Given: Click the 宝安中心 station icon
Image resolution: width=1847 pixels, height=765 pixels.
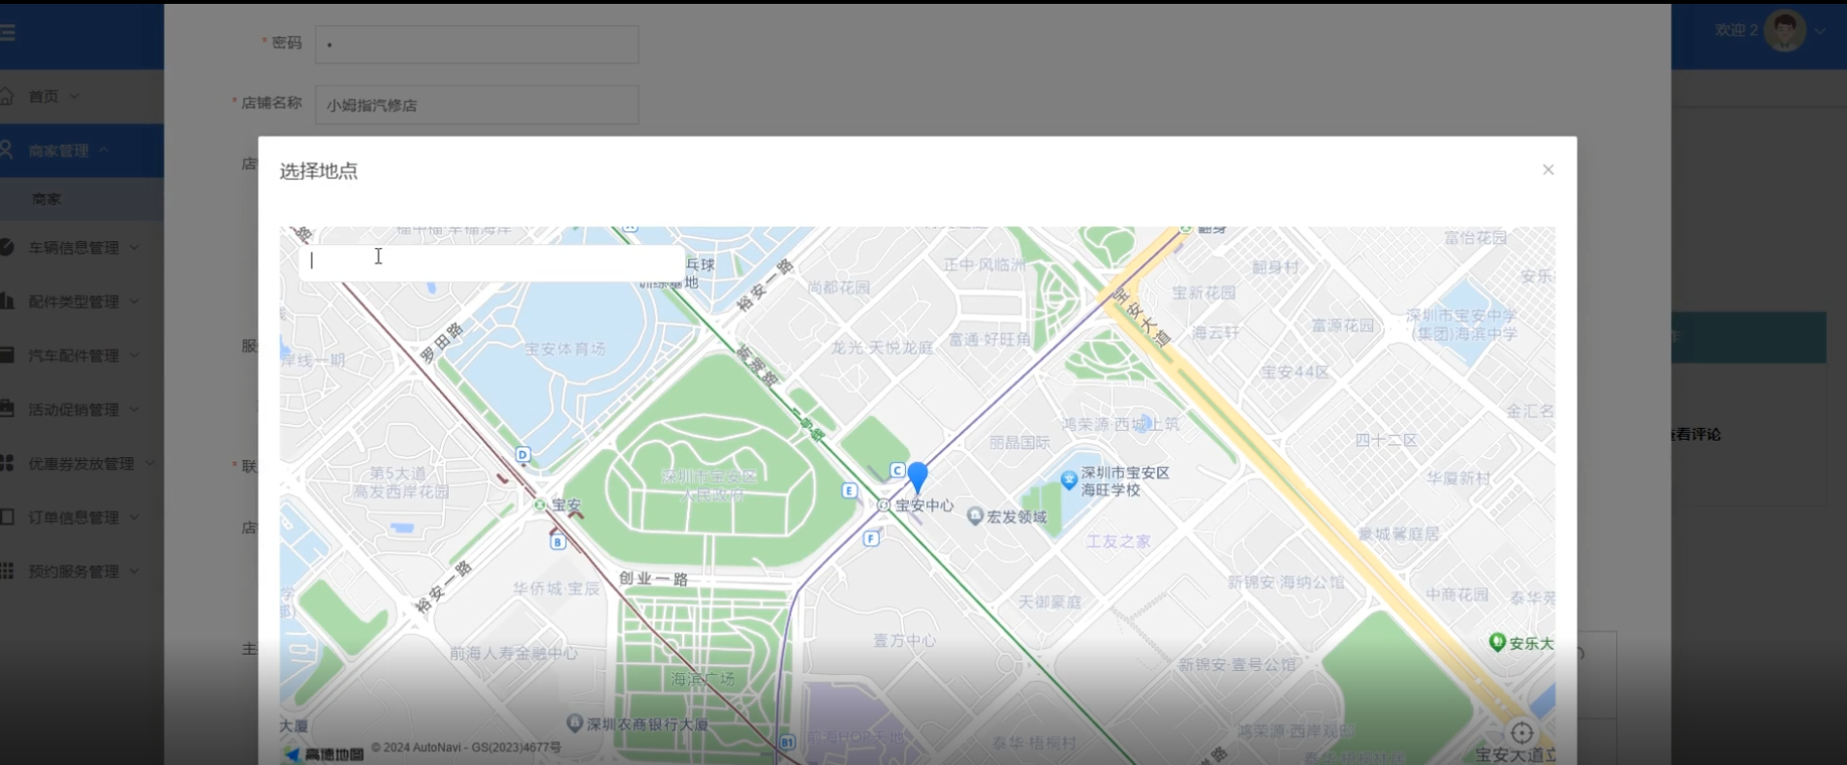Looking at the screenshot, I should click(883, 505).
